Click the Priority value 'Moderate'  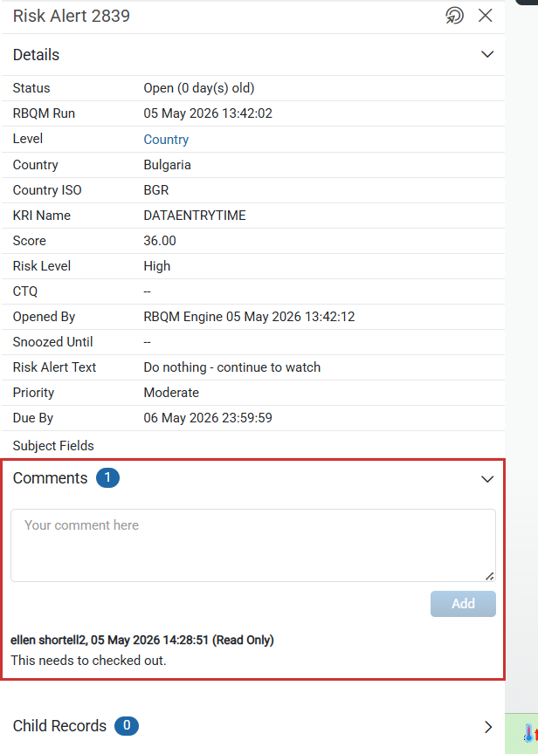coord(171,393)
